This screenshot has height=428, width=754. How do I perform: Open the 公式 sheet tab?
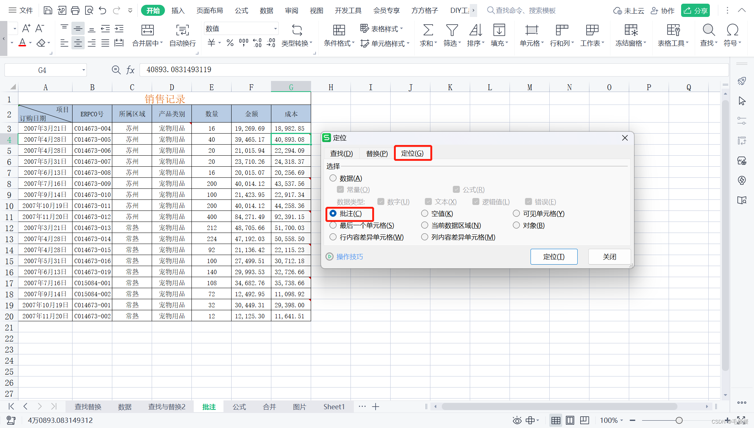239,407
